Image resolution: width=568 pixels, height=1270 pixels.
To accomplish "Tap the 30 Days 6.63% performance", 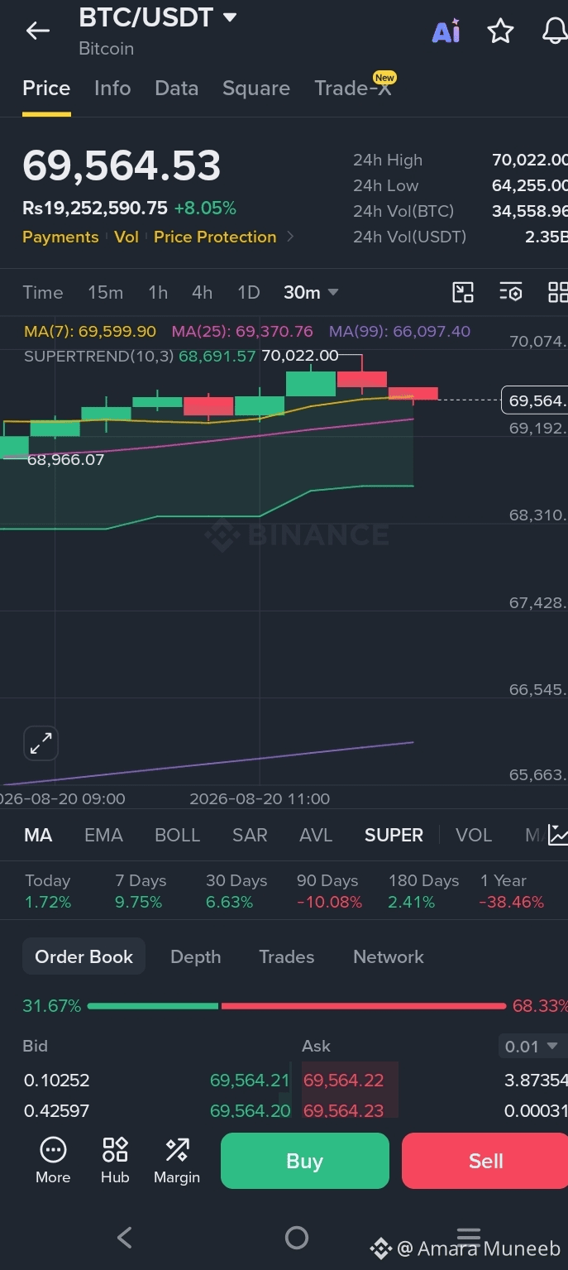I will (x=236, y=891).
